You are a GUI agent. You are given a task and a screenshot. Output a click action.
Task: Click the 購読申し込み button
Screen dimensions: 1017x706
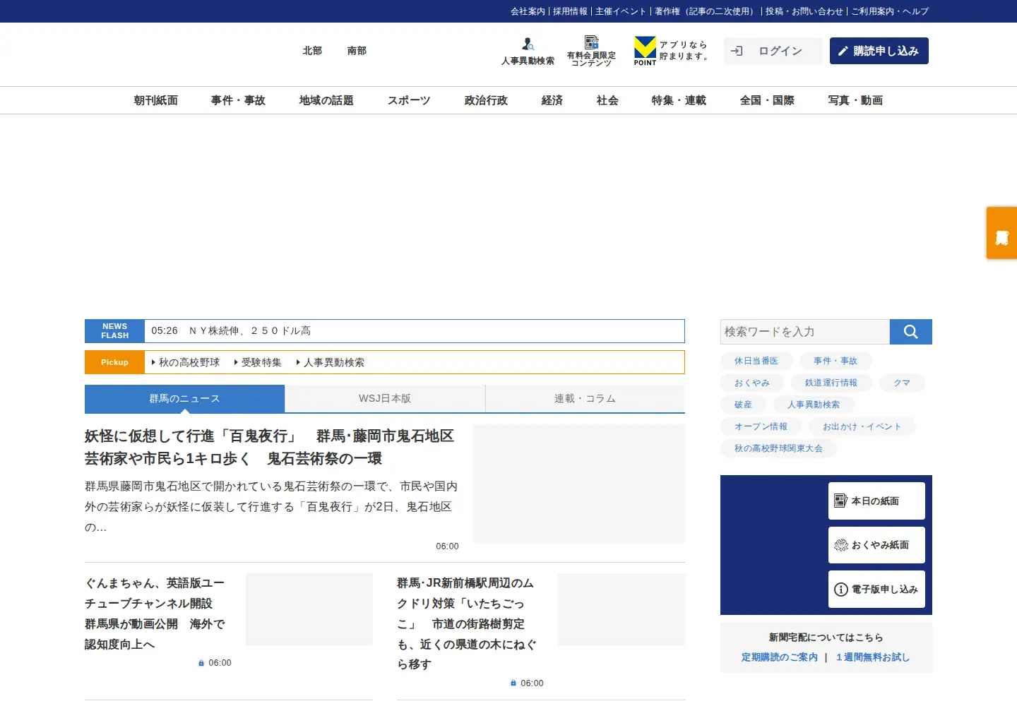pyautogui.click(x=879, y=51)
